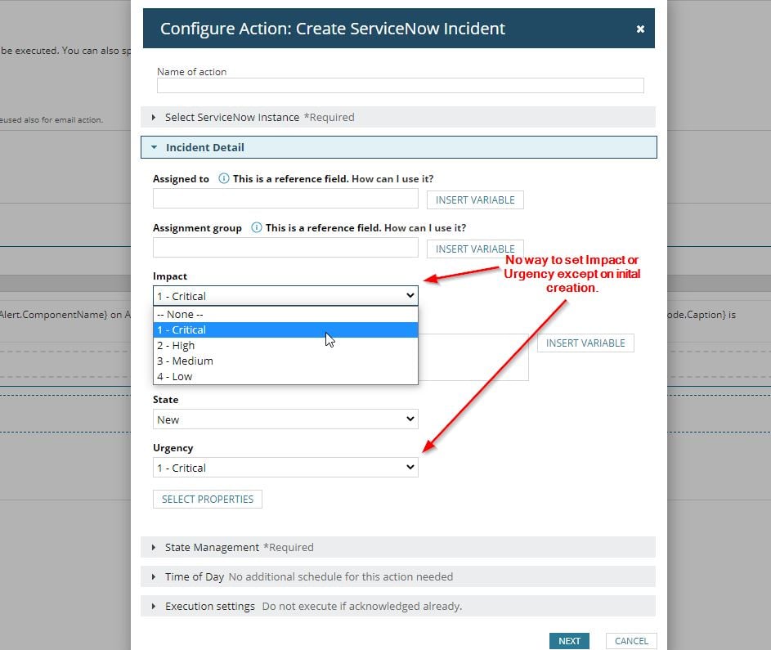Image resolution: width=771 pixels, height=650 pixels.
Task: Expand the Execution settings section
Action: (398, 606)
